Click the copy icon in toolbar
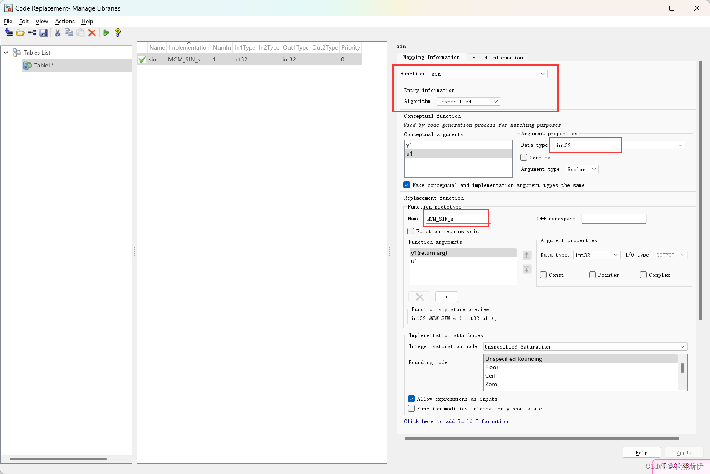The width and height of the screenshot is (710, 474). [x=69, y=33]
